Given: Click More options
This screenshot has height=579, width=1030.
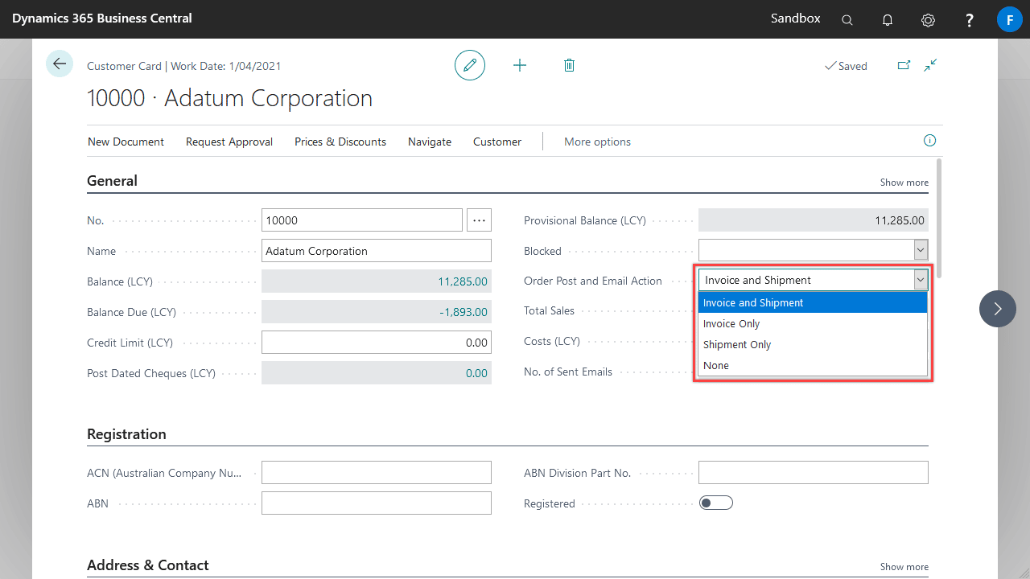Looking at the screenshot, I should click(x=597, y=142).
